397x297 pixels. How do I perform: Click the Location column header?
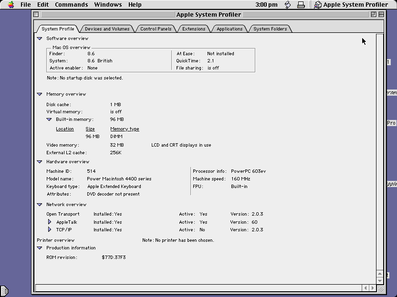tap(65, 129)
